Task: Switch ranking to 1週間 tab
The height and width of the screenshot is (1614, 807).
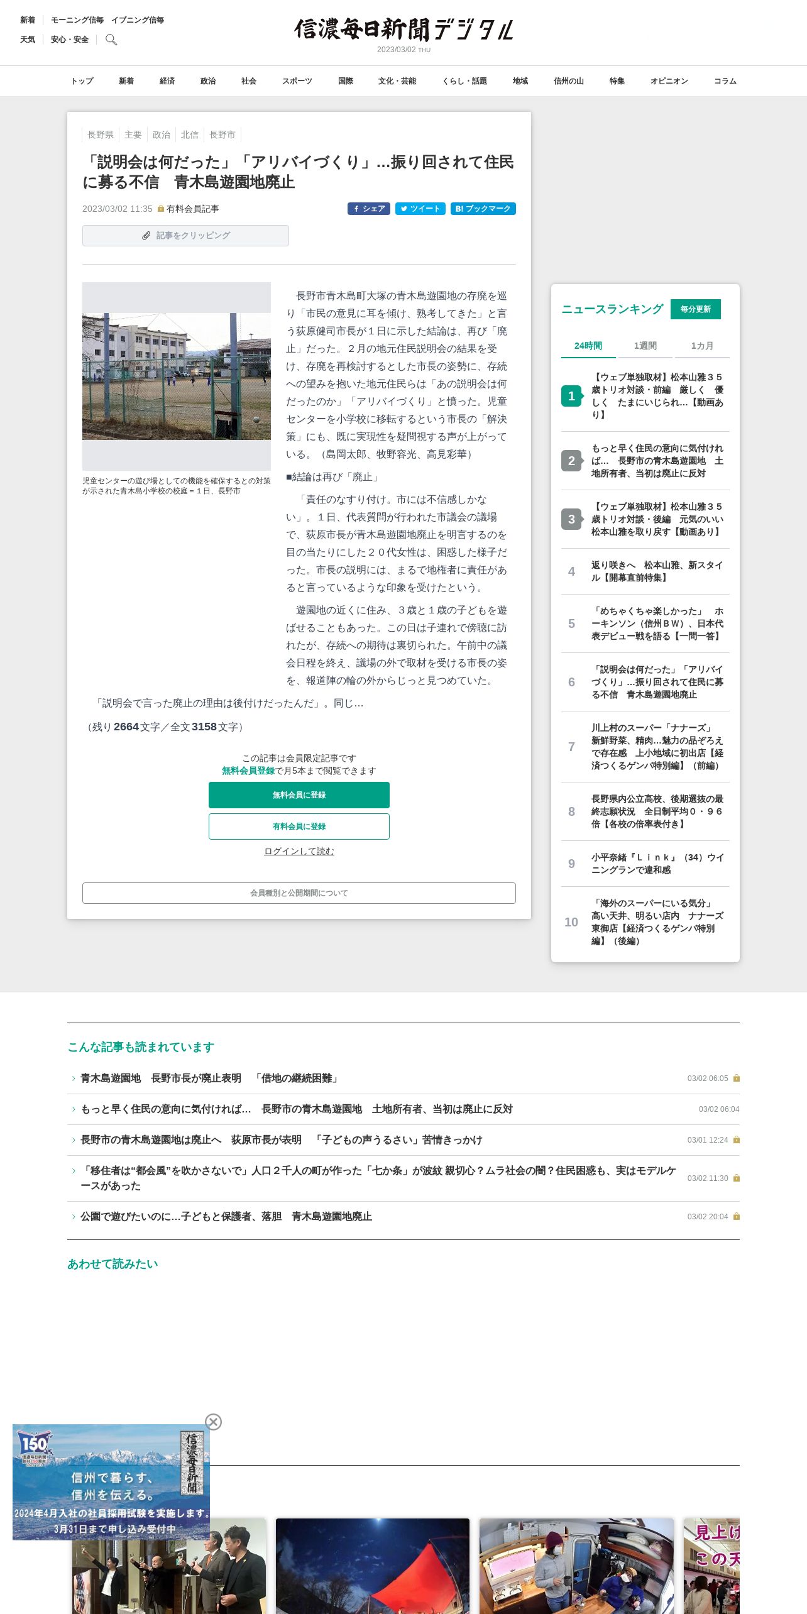Action: pyautogui.click(x=645, y=346)
